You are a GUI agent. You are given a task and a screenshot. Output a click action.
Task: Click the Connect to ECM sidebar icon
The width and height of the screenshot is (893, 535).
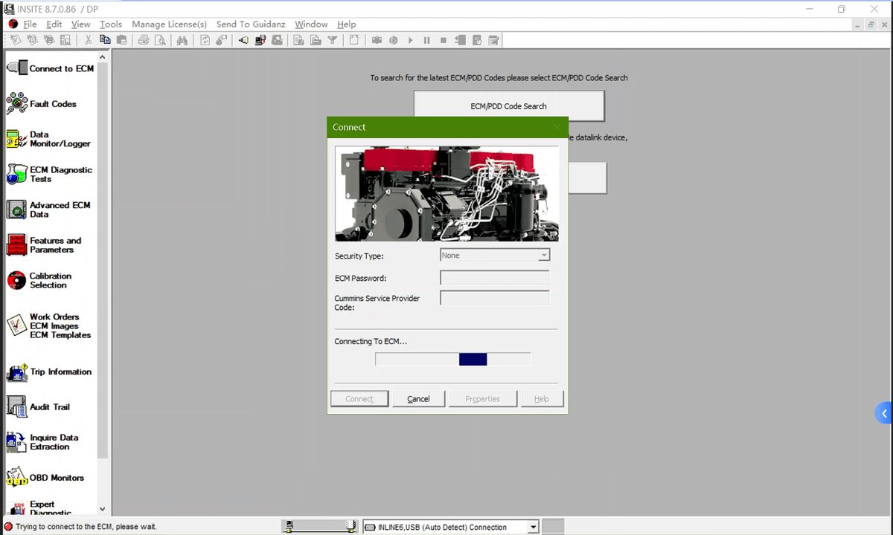pyautogui.click(x=17, y=68)
